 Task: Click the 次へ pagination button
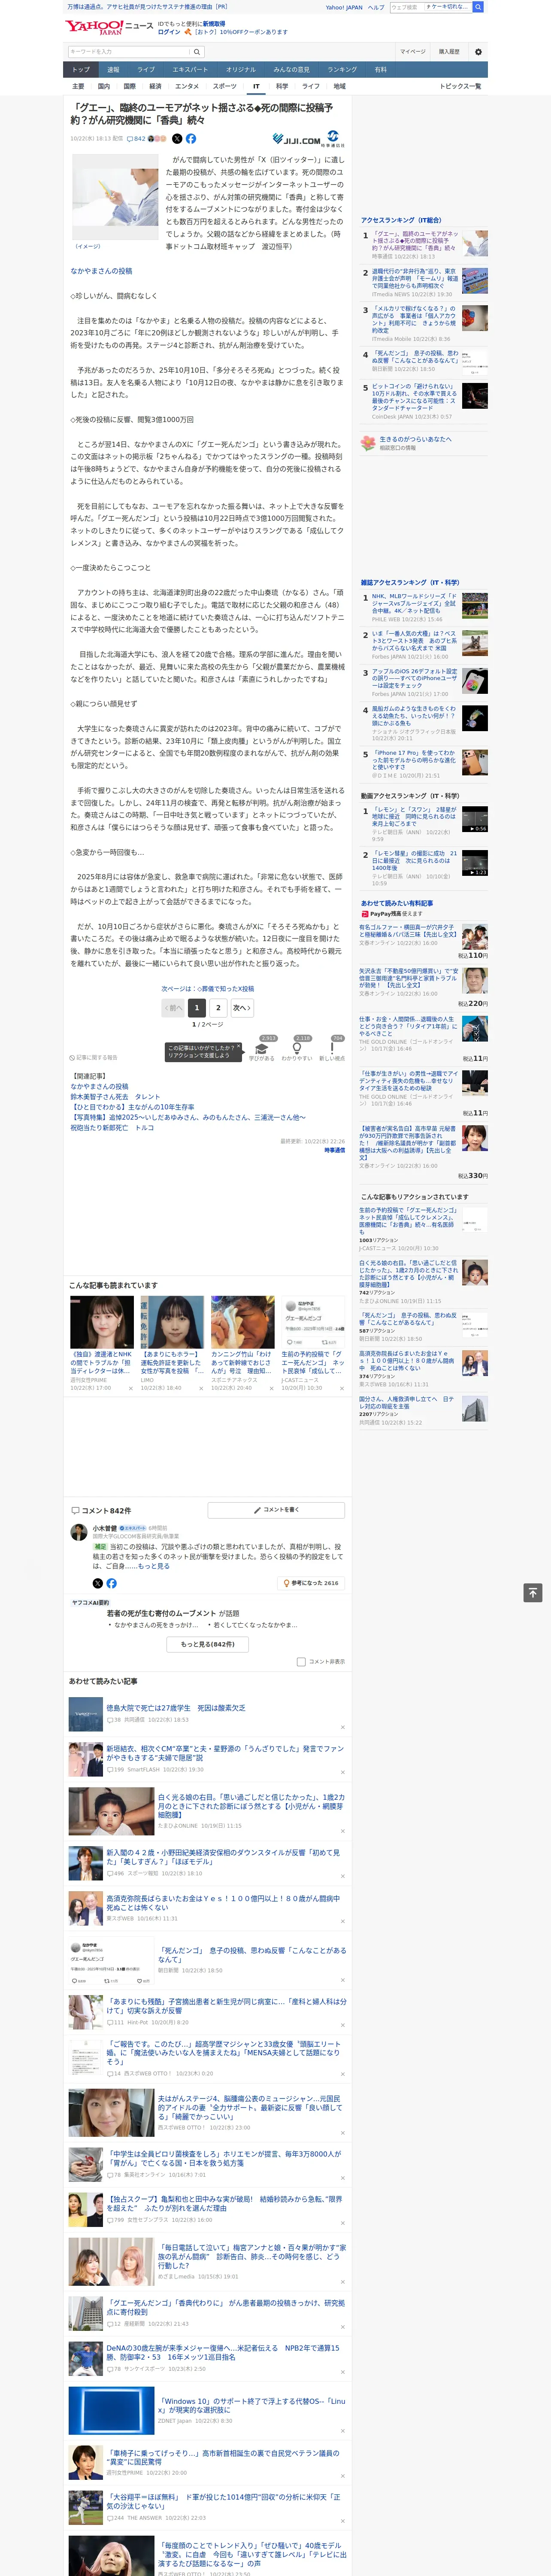pyautogui.click(x=242, y=1008)
